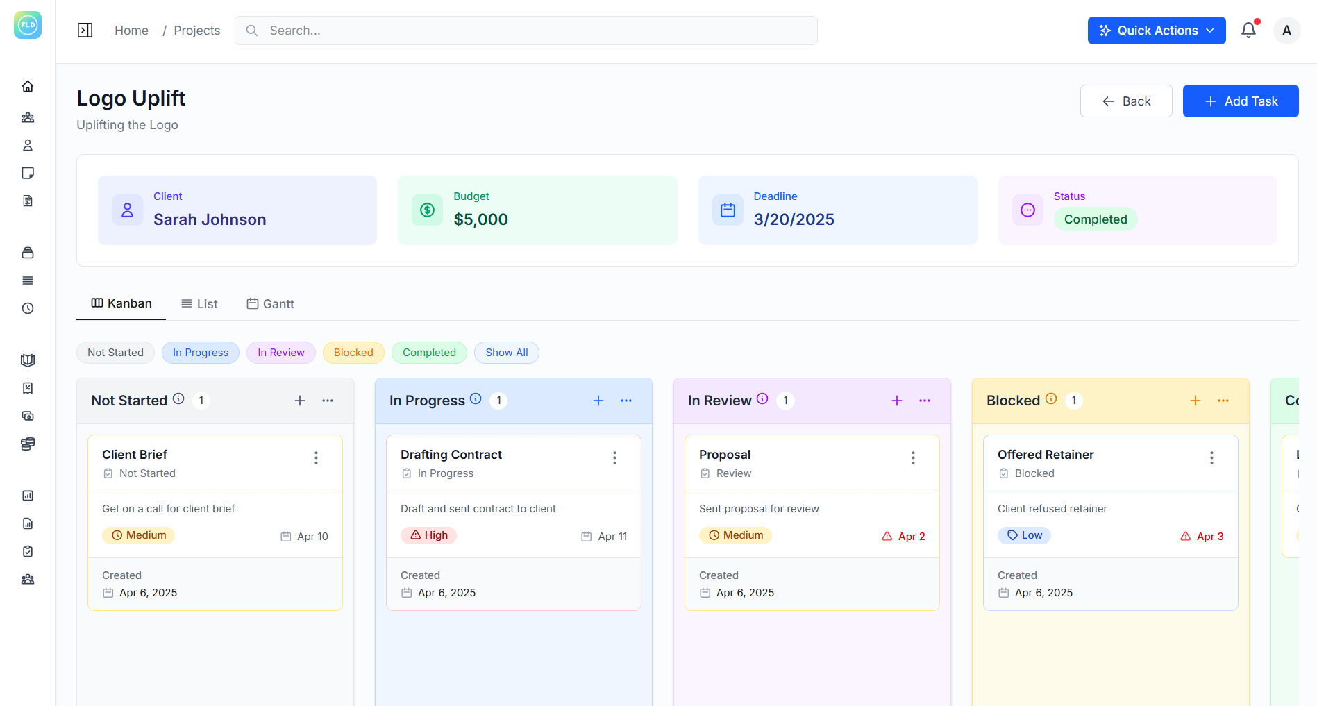
Task: Open In Progress column ellipsis menu
Action: [x=626, y=401]
